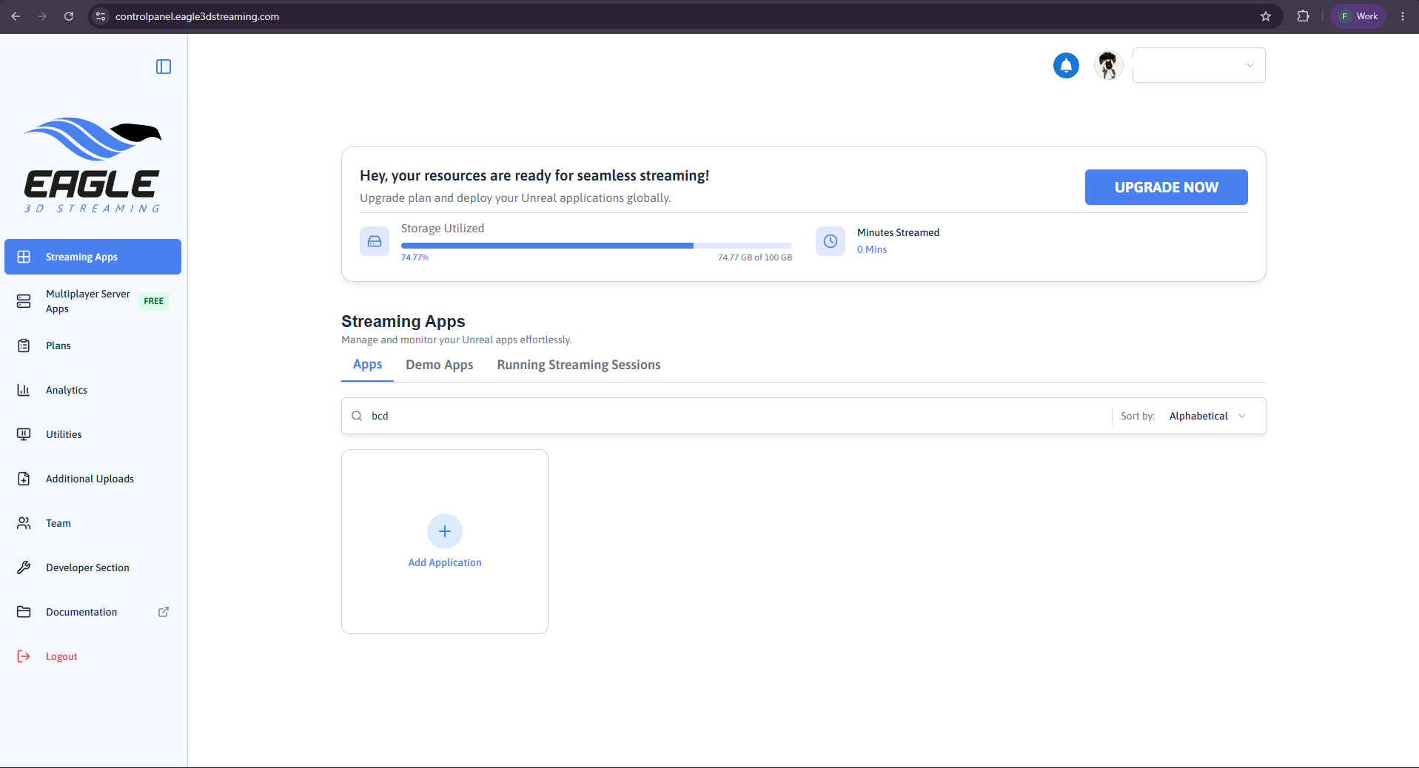Open the Utilities section

(93, 434)
